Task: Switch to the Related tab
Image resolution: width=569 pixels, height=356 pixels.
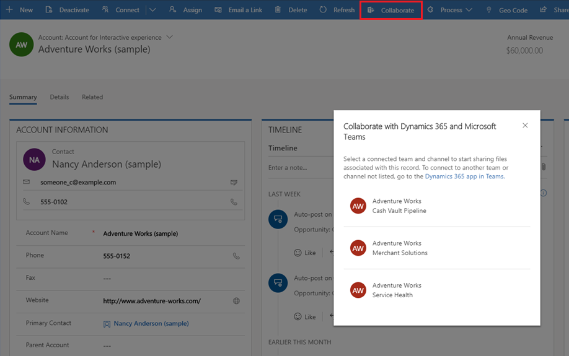Action: (92, 97)
